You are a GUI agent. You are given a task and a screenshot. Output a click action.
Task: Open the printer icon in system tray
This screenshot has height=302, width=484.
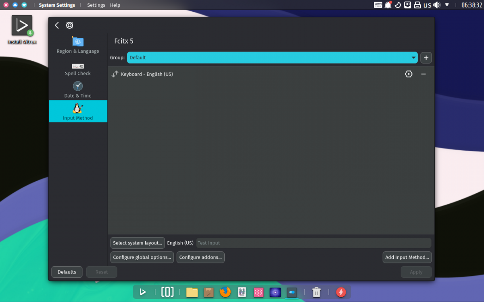[x=417, y=5]
